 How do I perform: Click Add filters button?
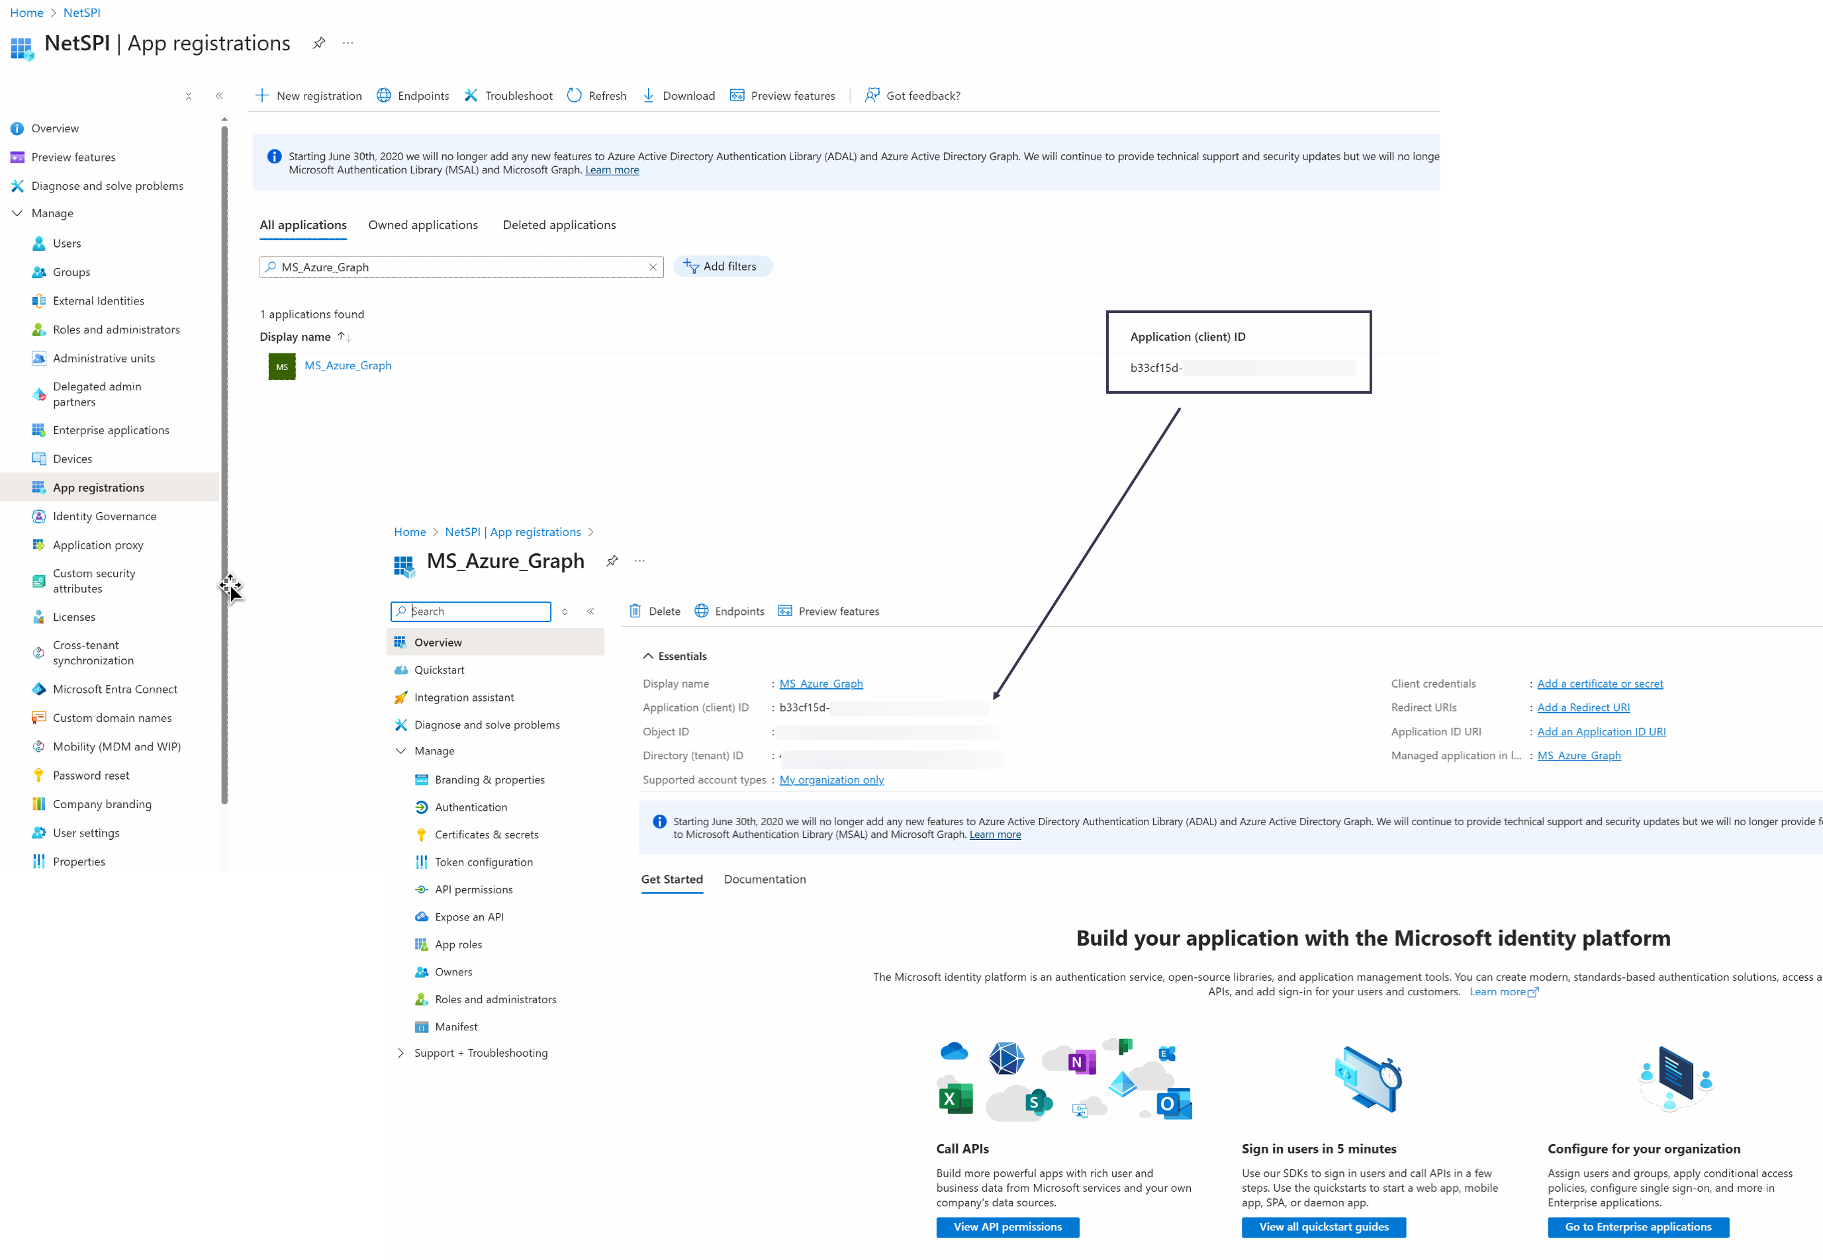click(x=722, y=267)
